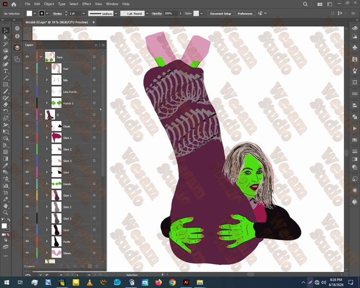Screen dimensions: 360x288
Task: Open the File menu
Action: [27, 4]
